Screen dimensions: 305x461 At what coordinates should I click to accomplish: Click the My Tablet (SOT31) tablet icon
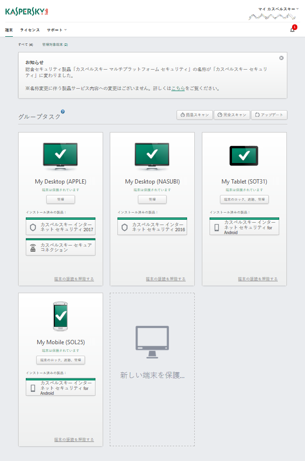pyautogui.click(x=244, y=156)
